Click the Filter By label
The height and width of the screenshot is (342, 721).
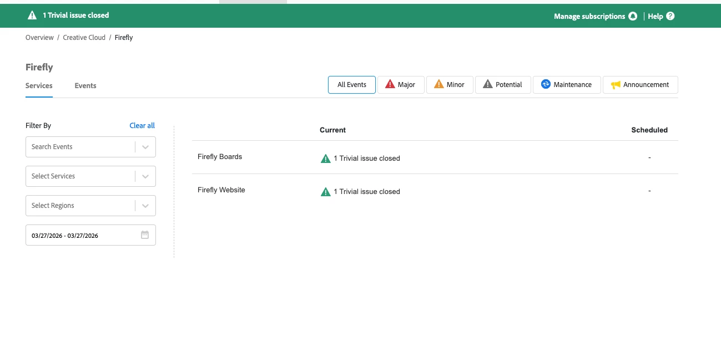point(38,126)
